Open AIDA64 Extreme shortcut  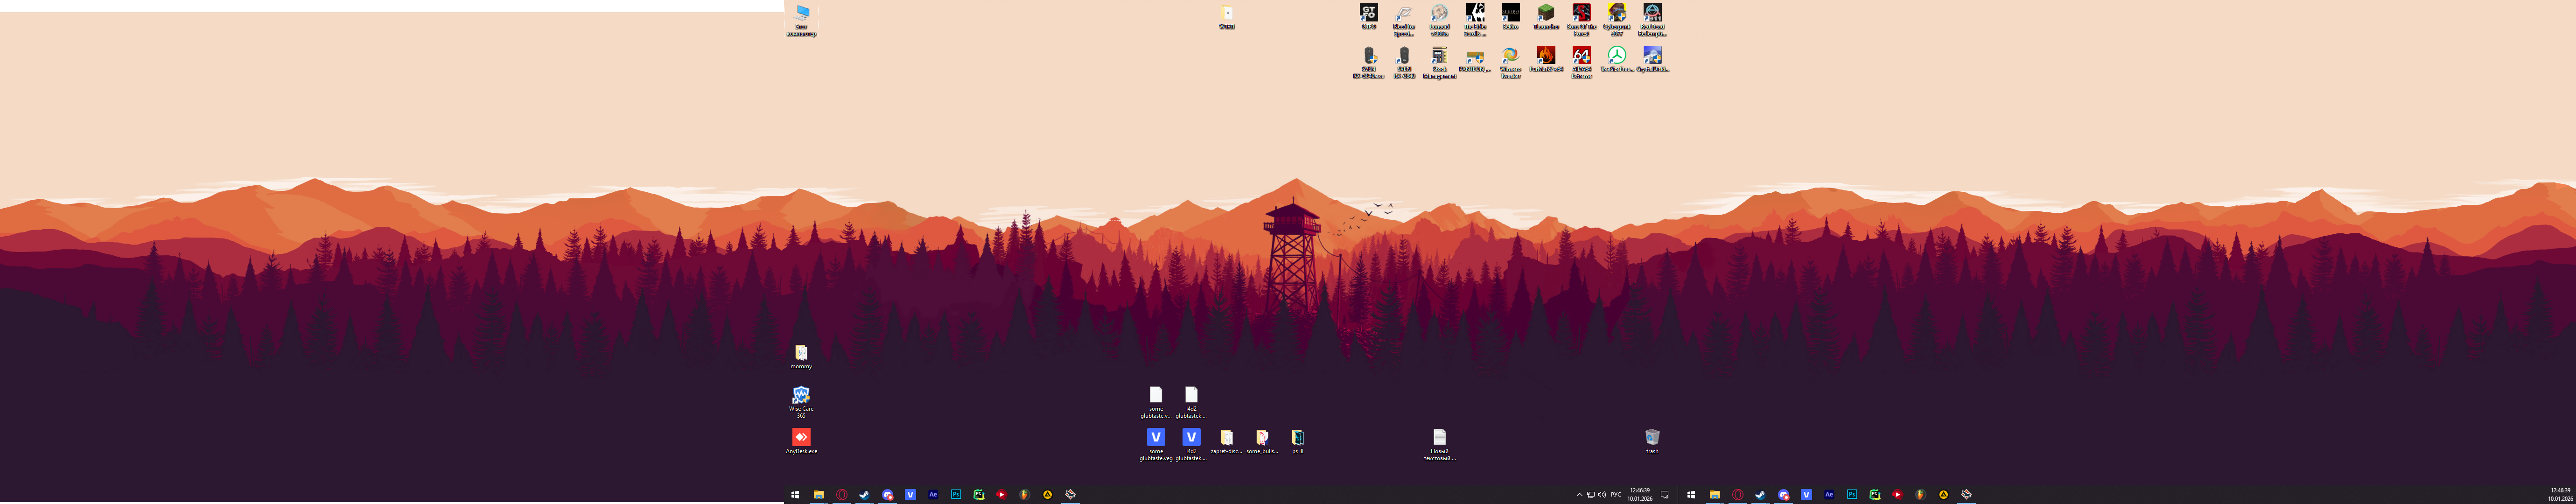(1581, 56)
